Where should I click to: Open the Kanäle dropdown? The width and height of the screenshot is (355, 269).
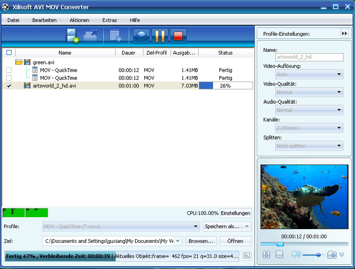click(309, 128)
